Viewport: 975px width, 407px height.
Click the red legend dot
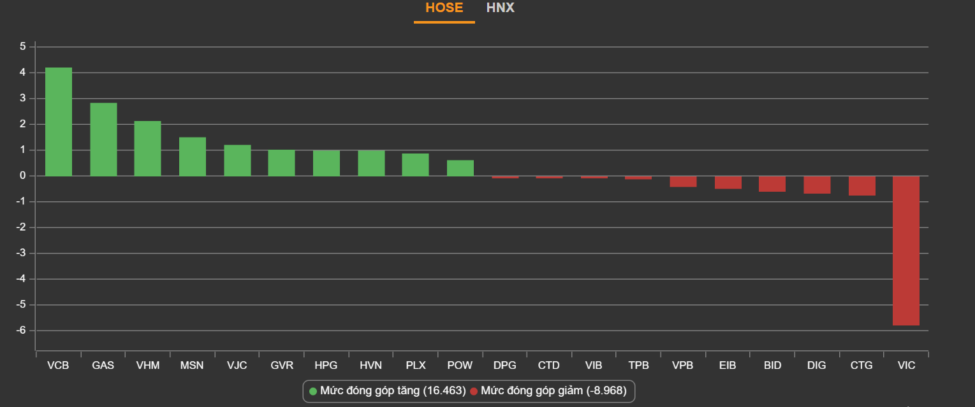(474, 391)
